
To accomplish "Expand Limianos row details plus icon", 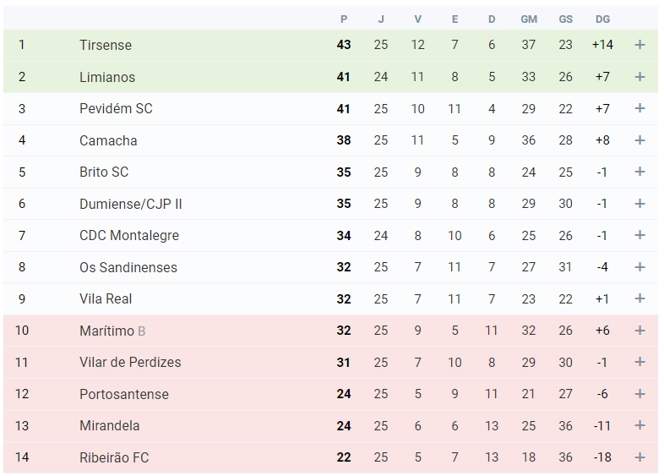I will (x=640, y=77).
